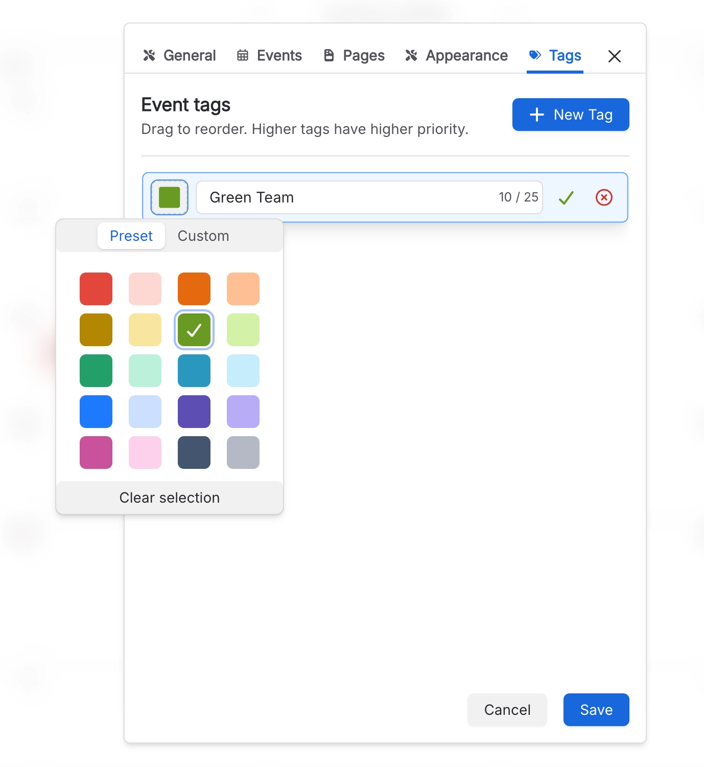Open the Pages tab

point(354,55)
